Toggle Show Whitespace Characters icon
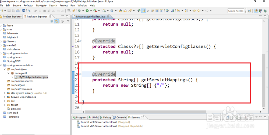The image size is (269, 135). (x=162, y=11)
